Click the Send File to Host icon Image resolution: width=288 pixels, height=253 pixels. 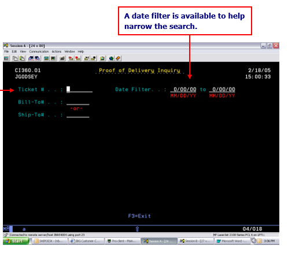[x=31, y=58]
